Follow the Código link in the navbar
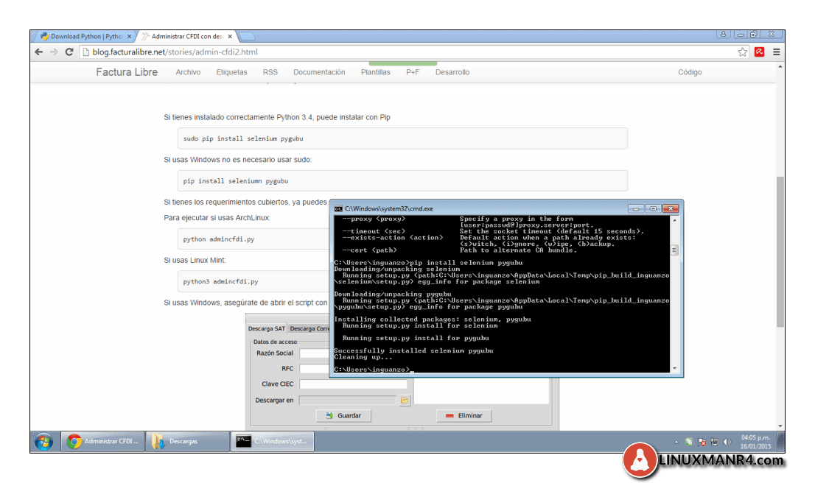Viewport: 815px width, 483px height. click(x=690, y=72)
